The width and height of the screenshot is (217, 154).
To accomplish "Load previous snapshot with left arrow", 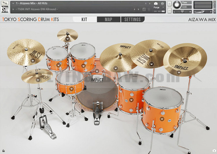I will pos(134,9).
